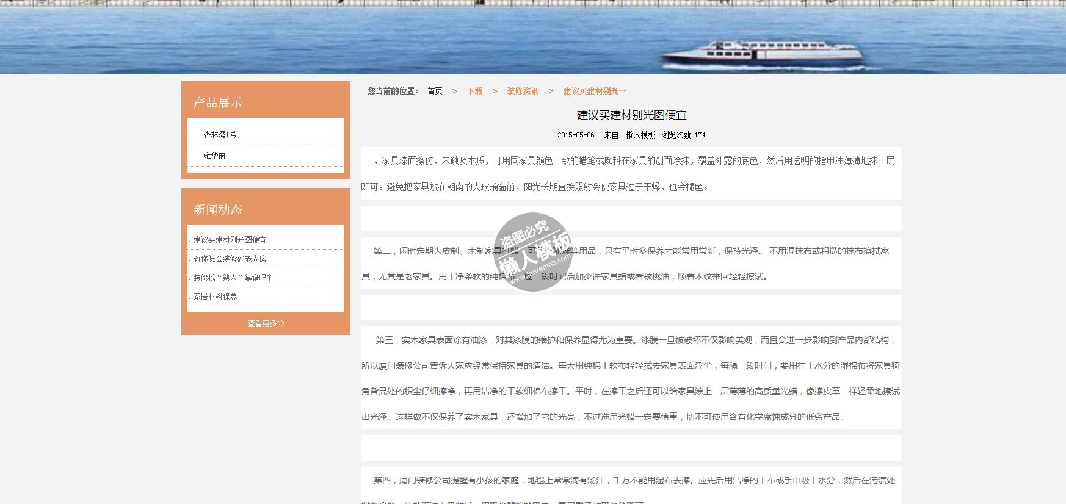The image size is (1066, 504).
Task: Click 查看更多>> under the news list
Action: 266,323
